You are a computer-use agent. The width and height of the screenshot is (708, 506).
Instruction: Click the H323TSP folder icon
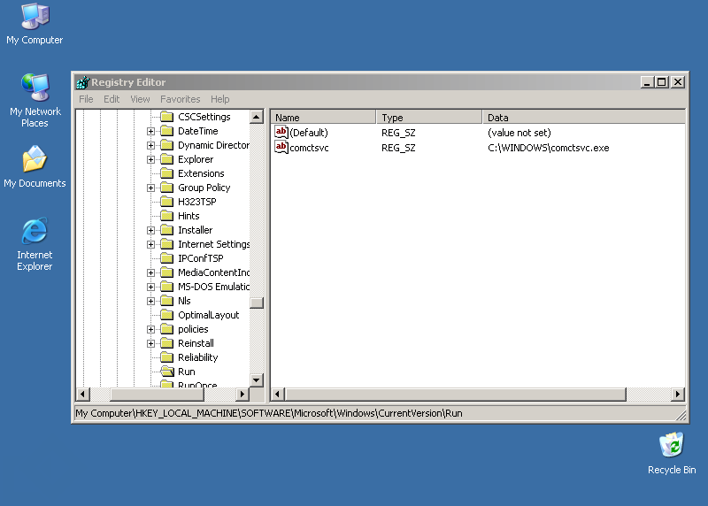click(x=167, y=202)
